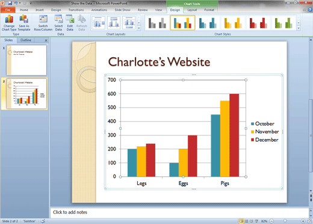Screen dimensions: 313x224
Task: Click the notes area to add notes
Action: (x=179, y=213)
